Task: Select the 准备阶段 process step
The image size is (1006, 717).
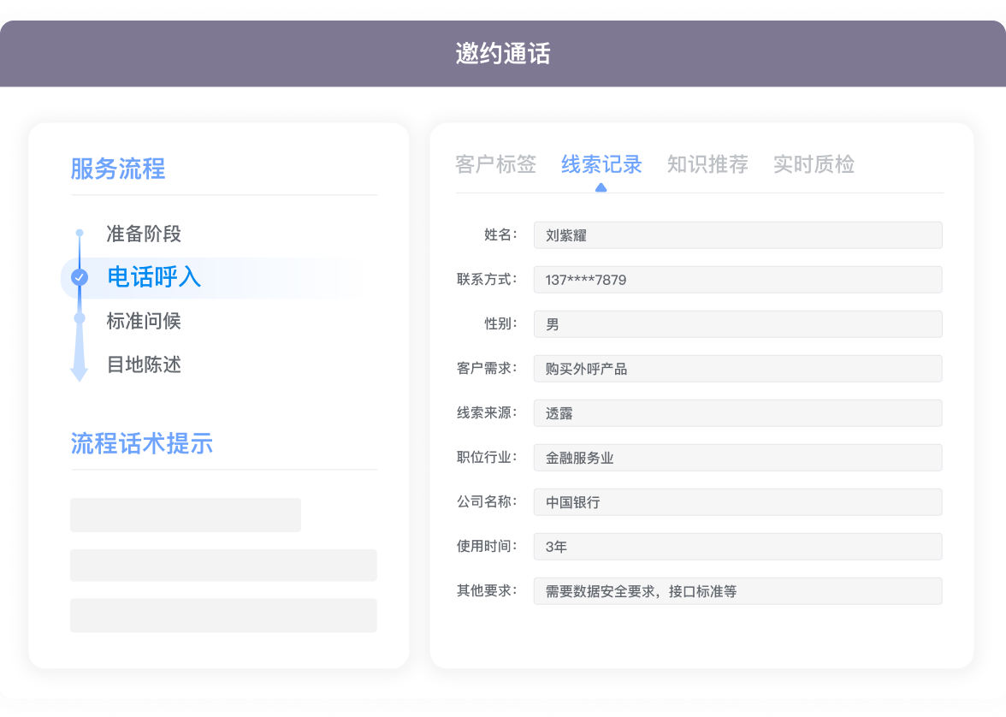Action: click(x=144, y=234)
